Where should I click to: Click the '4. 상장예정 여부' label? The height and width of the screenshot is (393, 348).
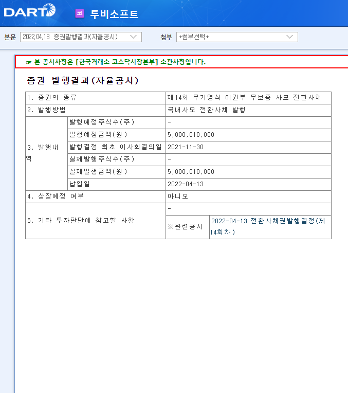pos(56,196)
